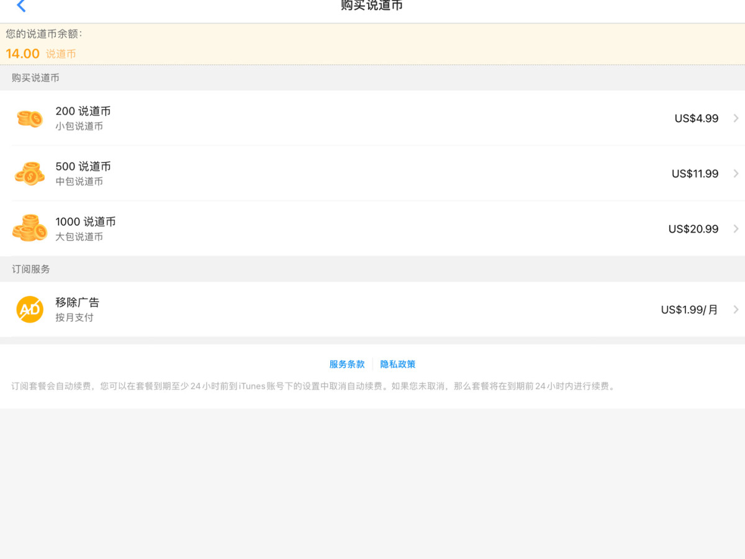Image resolution: width=745 pixels, height=559 pixels.
Task: Tap the 订阅服务 section header
Action: click(31, 269)
